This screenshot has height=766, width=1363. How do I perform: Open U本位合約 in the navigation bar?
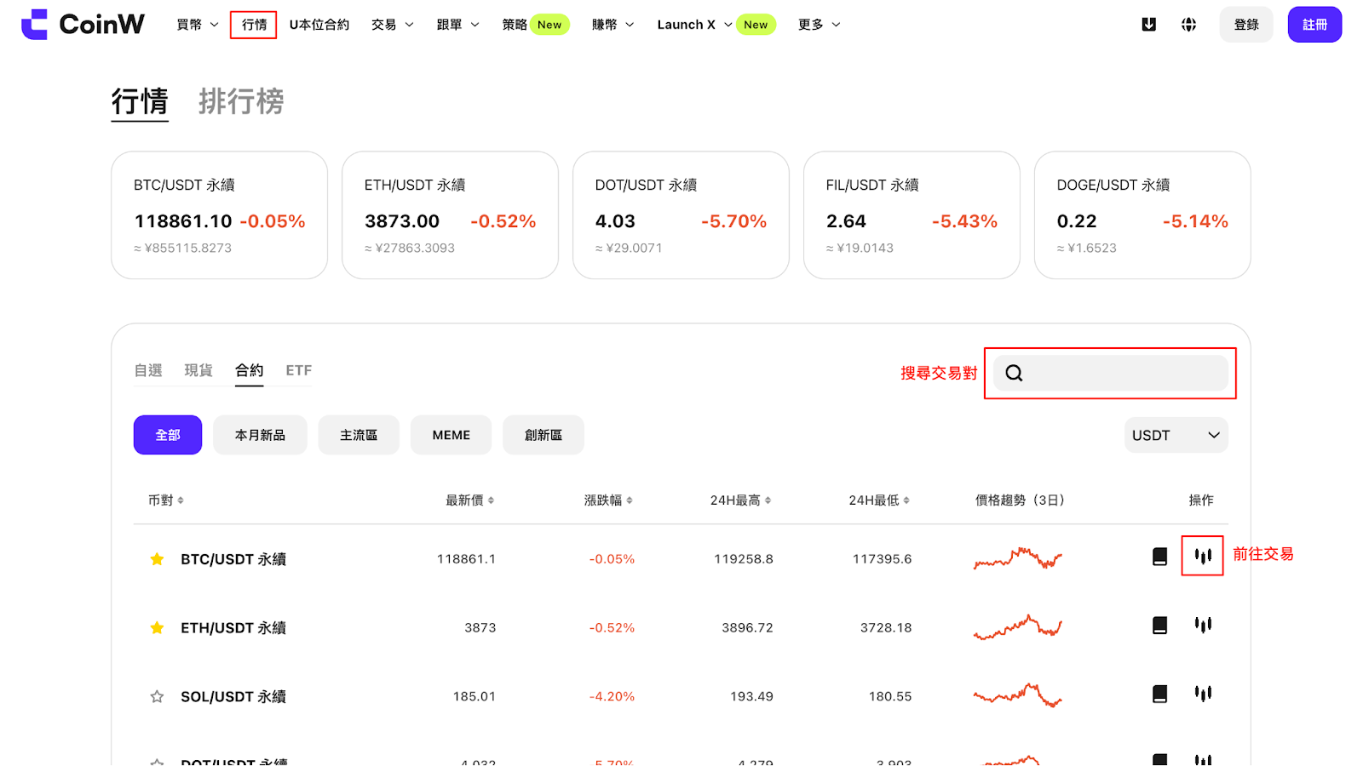pos(319,25)
